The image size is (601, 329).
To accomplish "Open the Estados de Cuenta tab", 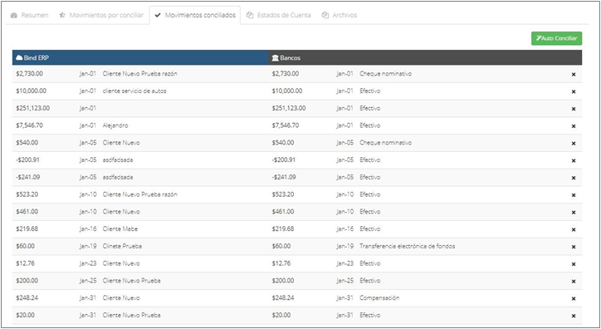I will tap(279, 15).
